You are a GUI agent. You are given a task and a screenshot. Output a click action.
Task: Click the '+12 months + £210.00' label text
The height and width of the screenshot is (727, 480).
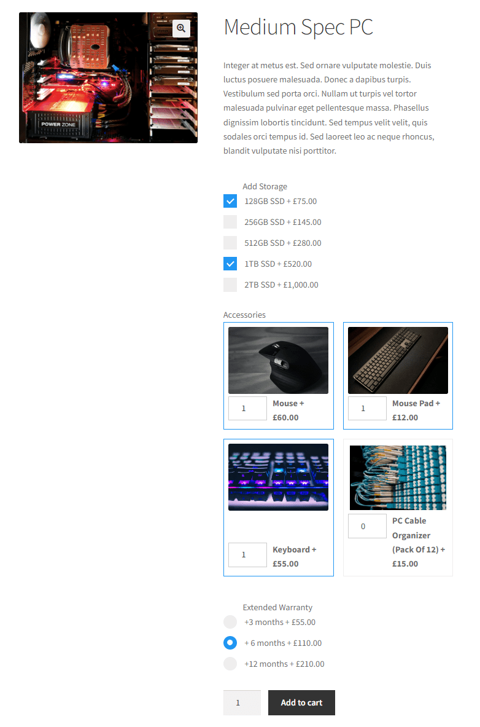pos(284,664)
